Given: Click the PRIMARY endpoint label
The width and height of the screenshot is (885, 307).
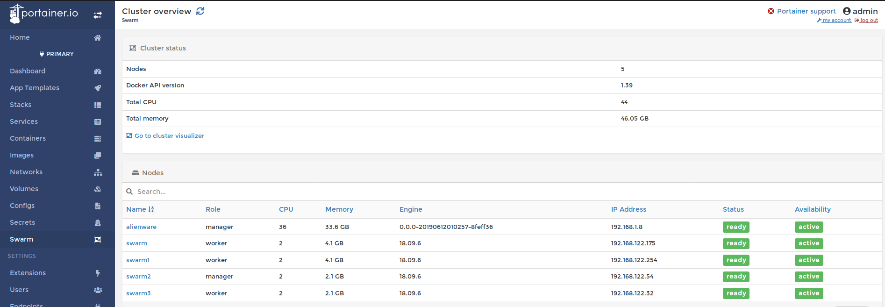Looking at the screenshot, I should pyautogui.click(x=57, y=54).
